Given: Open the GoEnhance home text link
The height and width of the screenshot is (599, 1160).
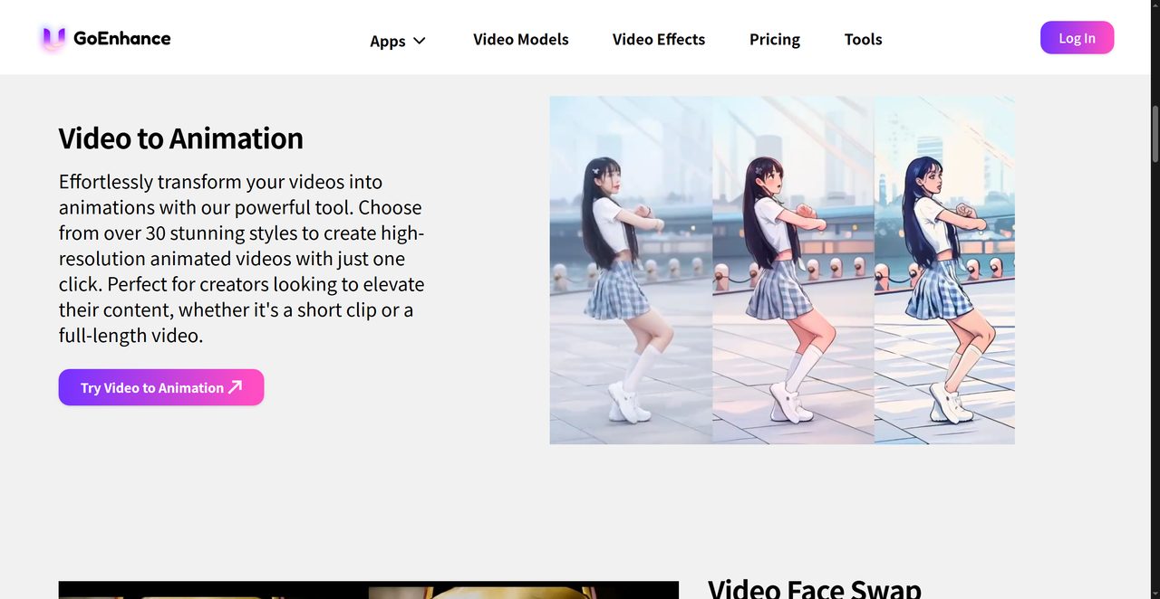Looking at the screenshot, I should [x=121, y=38].
